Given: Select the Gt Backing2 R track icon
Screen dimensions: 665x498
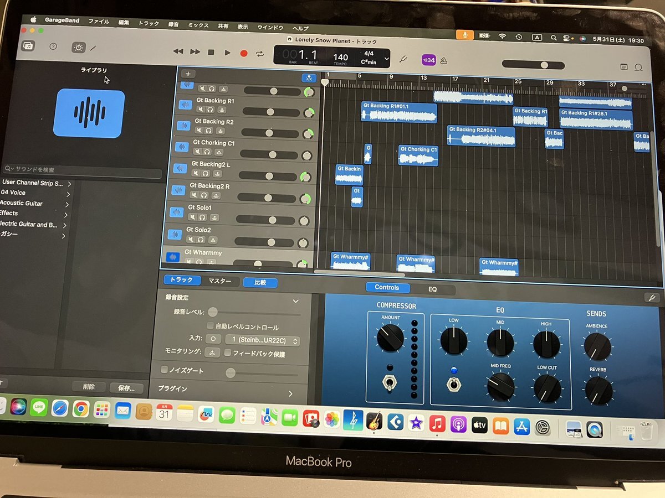Looking at the screenshot, I should (178, 190).
